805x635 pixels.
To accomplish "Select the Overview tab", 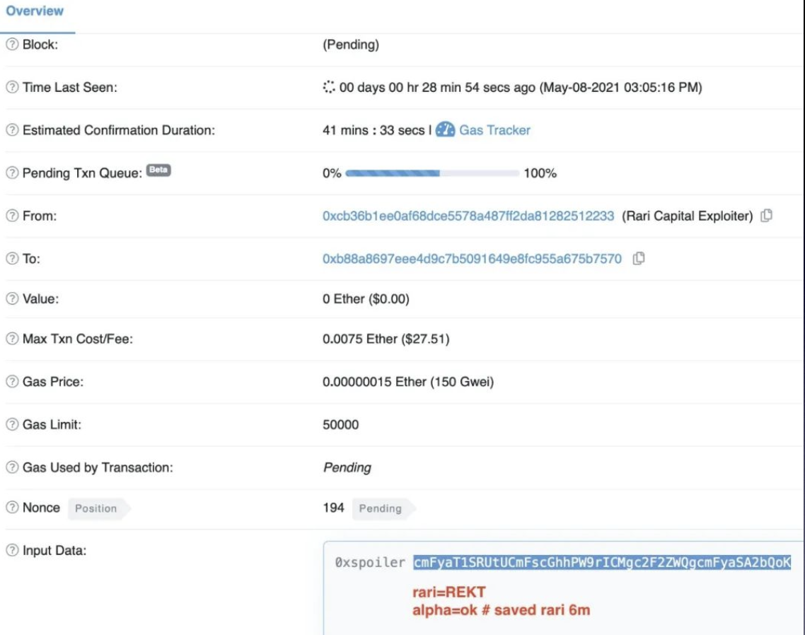I will click(35, 11).
